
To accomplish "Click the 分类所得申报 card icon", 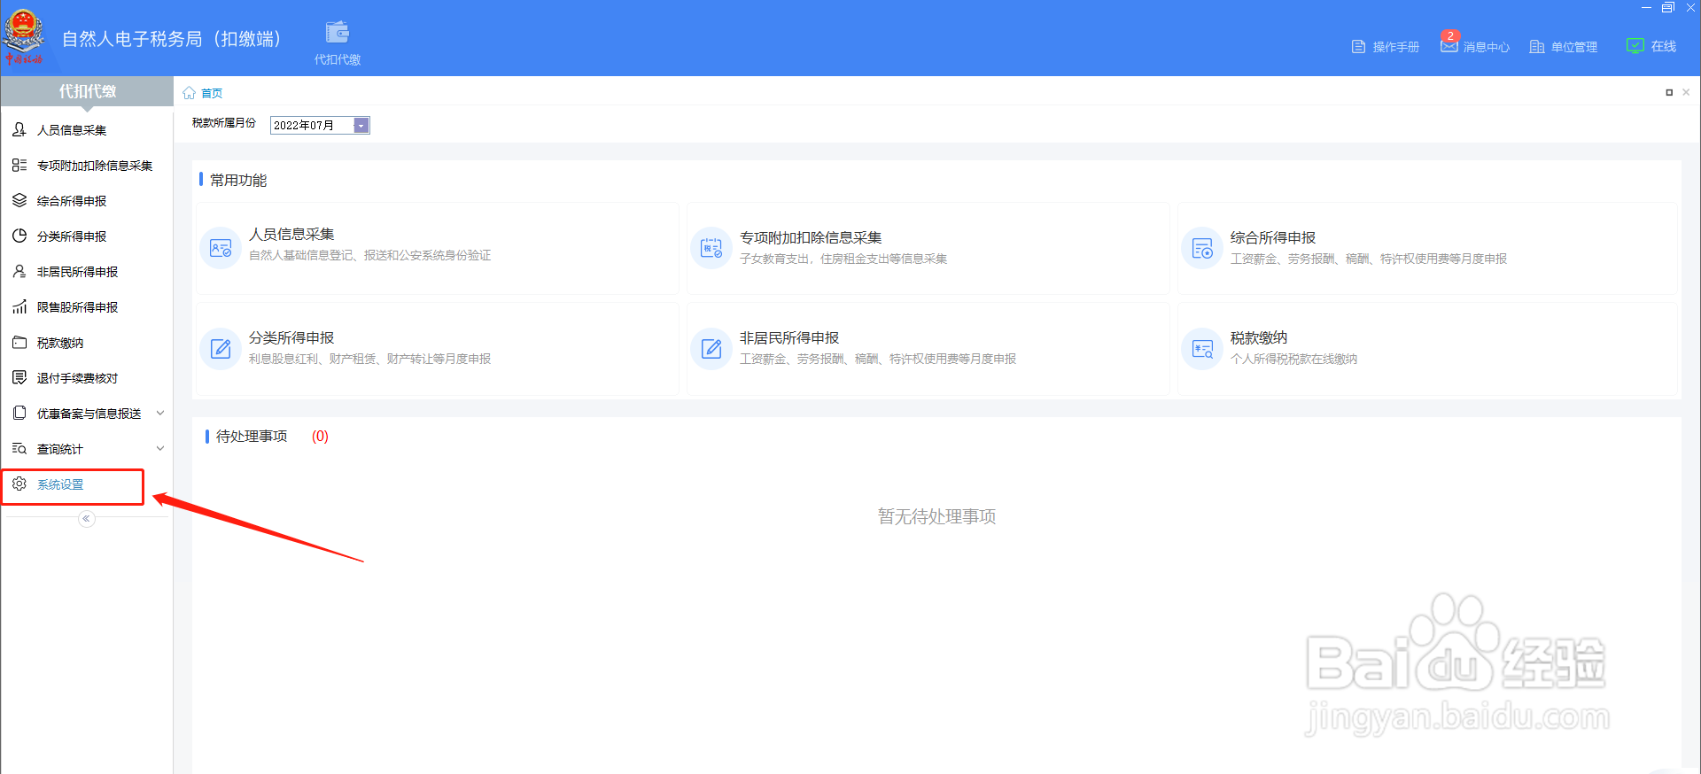I will pos(221,349).
